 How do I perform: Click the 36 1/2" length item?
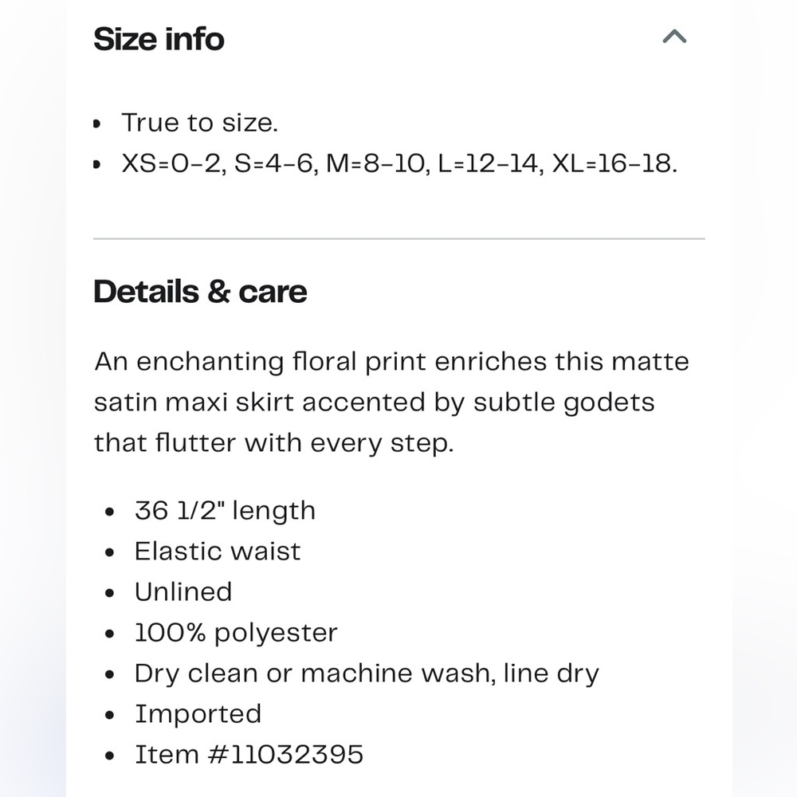tap(225, 510)
